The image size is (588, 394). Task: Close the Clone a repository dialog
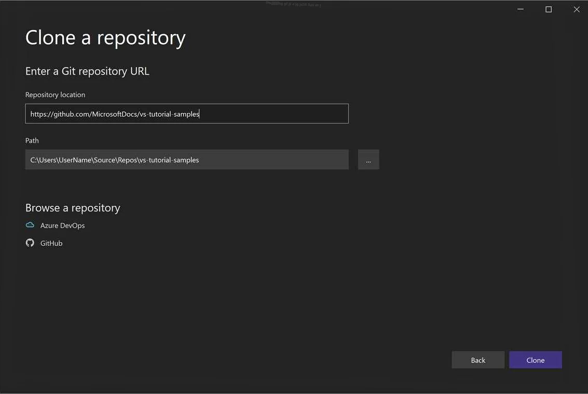click(x=576, y=9)
